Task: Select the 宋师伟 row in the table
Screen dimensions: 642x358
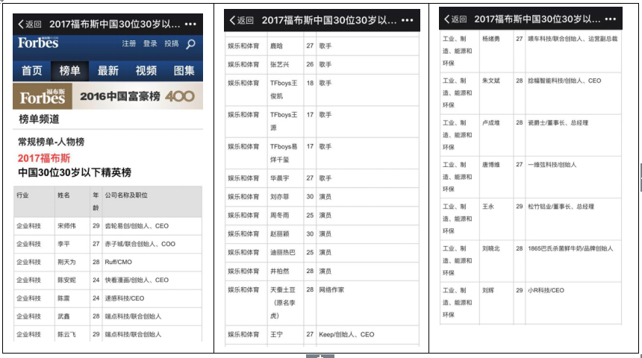Action: pyautogui.click(x=107, y=225)
